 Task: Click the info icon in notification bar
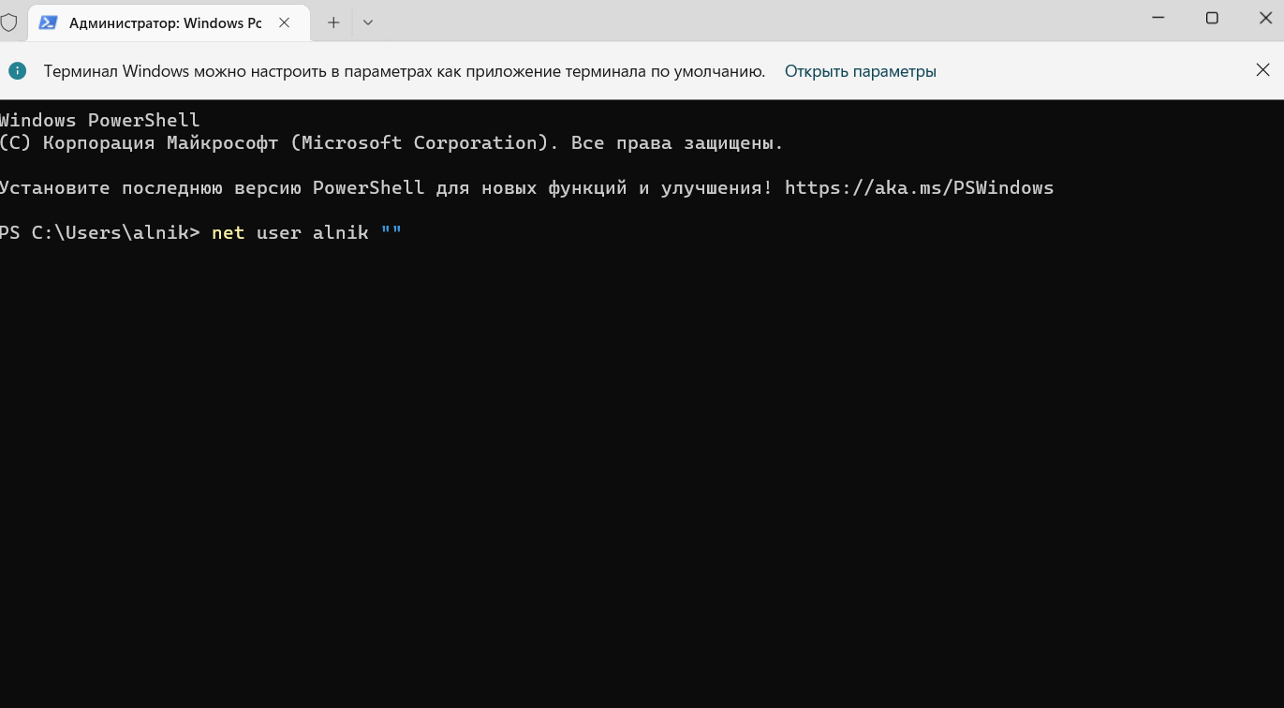18,70
